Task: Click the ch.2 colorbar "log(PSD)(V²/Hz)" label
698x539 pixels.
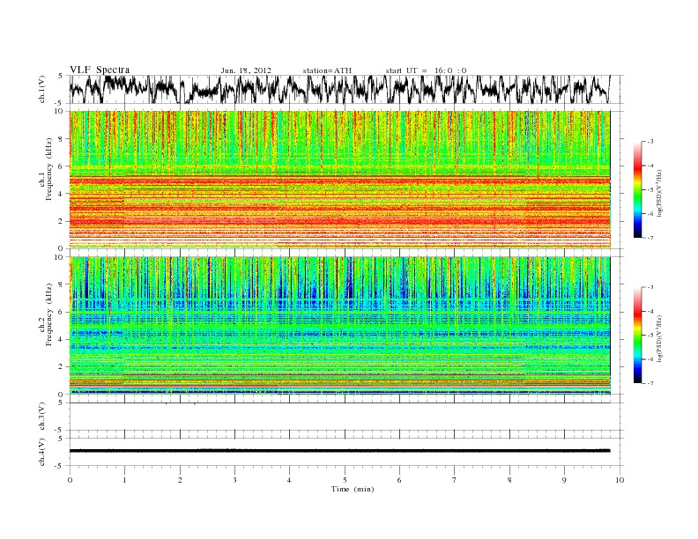Action: 661,338
